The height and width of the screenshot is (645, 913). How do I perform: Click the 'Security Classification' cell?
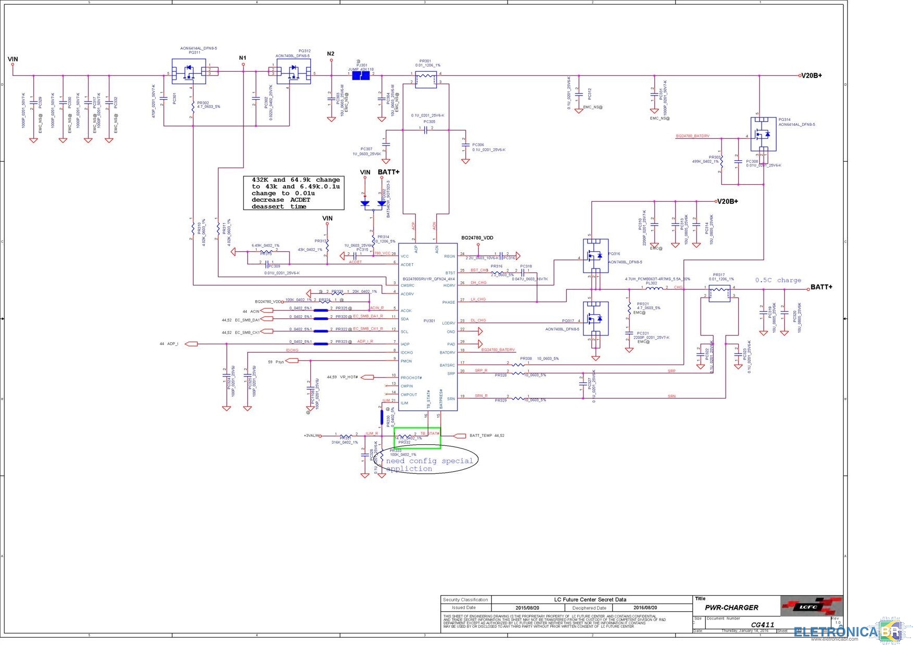[465, 600]
